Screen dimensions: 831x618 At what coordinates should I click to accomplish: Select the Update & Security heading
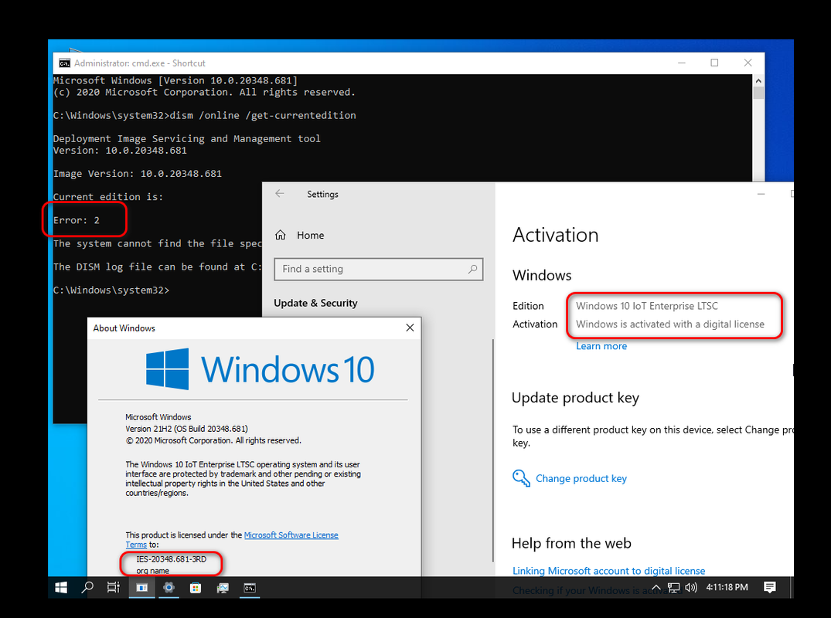316,303
